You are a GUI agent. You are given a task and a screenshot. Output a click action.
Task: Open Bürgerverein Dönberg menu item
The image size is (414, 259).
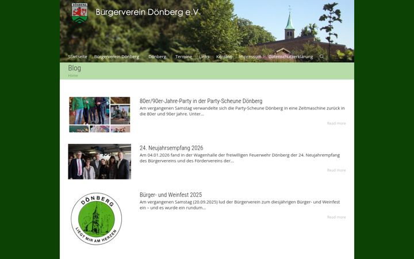[116, 56]
